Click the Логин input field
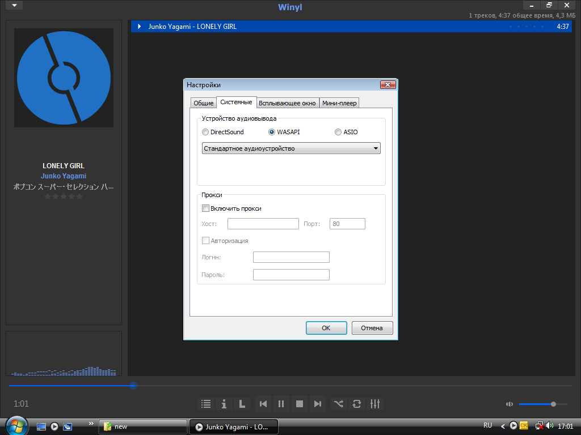This screenshot has width=581, height=435. point(291,257)
